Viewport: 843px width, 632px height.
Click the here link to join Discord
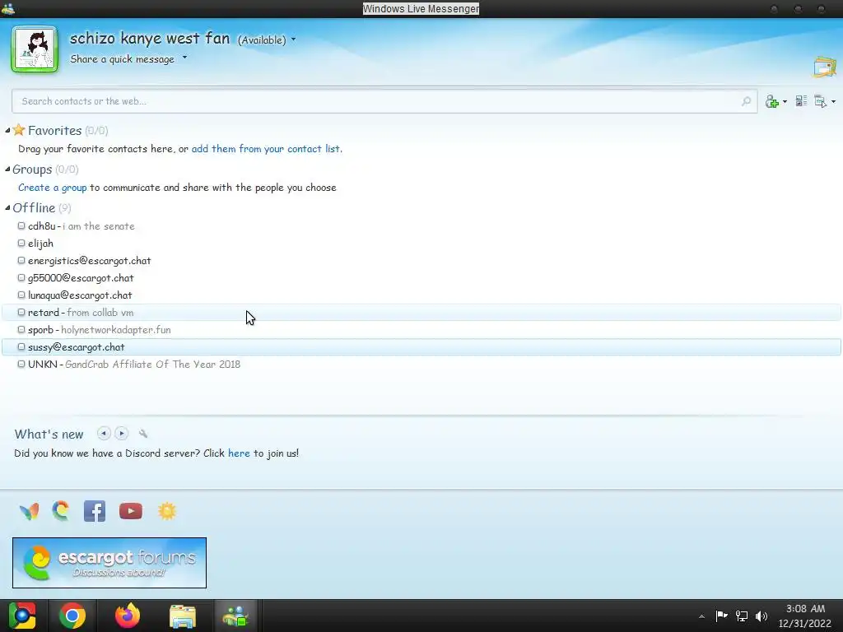coord(239,453)
